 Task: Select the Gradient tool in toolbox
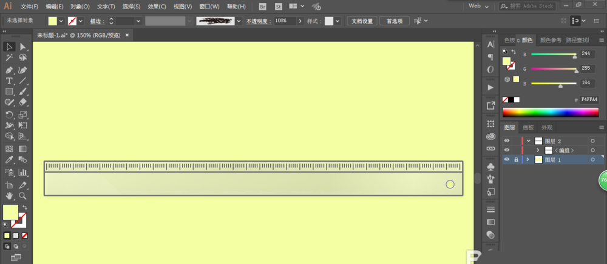(23, 148)
